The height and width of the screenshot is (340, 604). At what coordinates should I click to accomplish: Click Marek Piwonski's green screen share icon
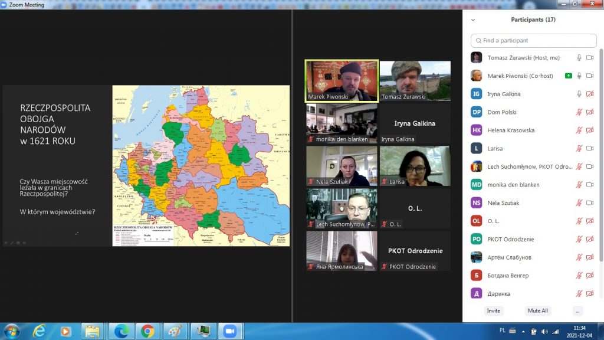click(x=568, y=76)
